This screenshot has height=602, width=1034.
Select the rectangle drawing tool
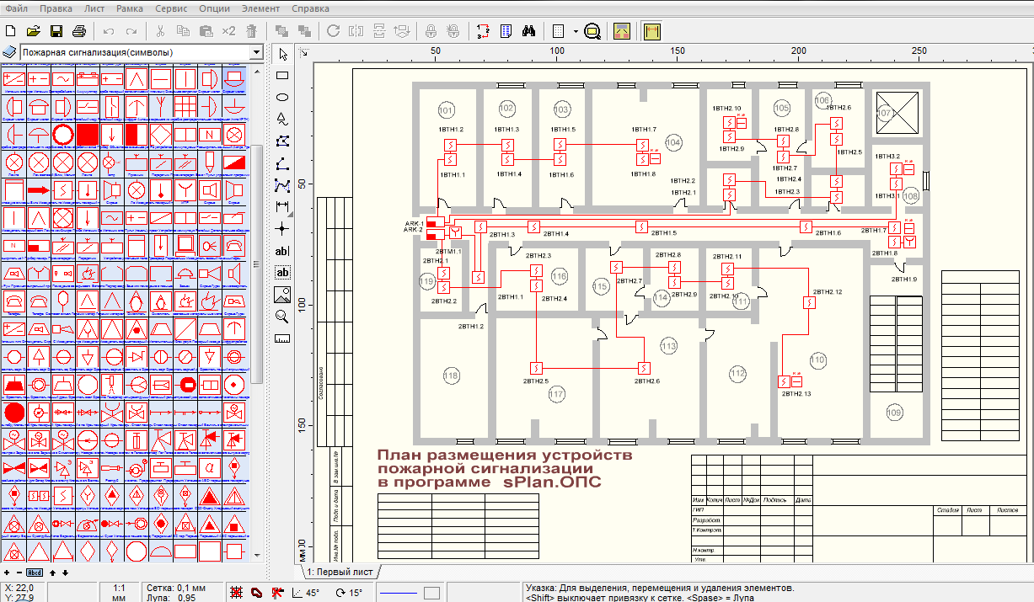pos(282,76)
